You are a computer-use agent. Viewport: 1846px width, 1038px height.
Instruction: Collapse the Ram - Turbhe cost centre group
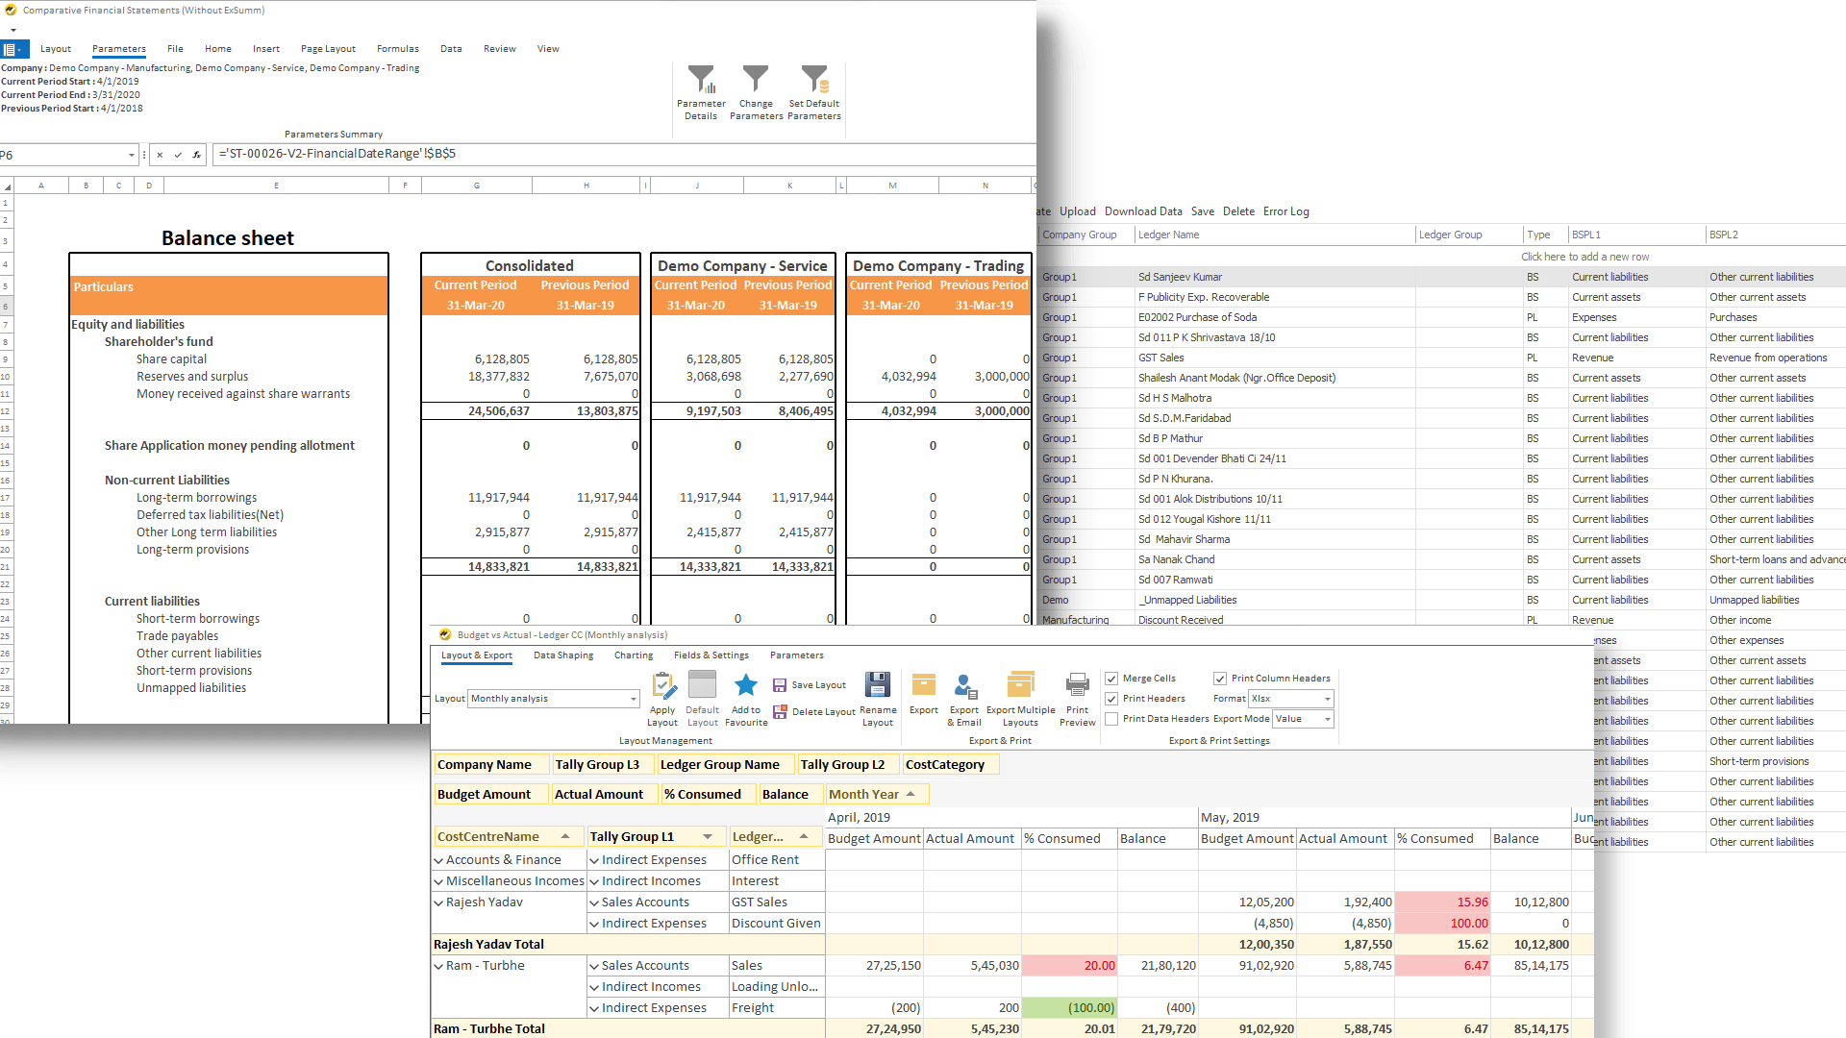coord(437,965)
